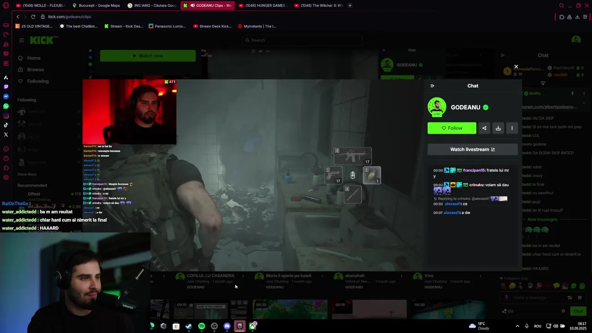Image resolution: width=592 pixels, height=333 pixels.
Task: Reload the current page
Action: (x=33, y=17)
